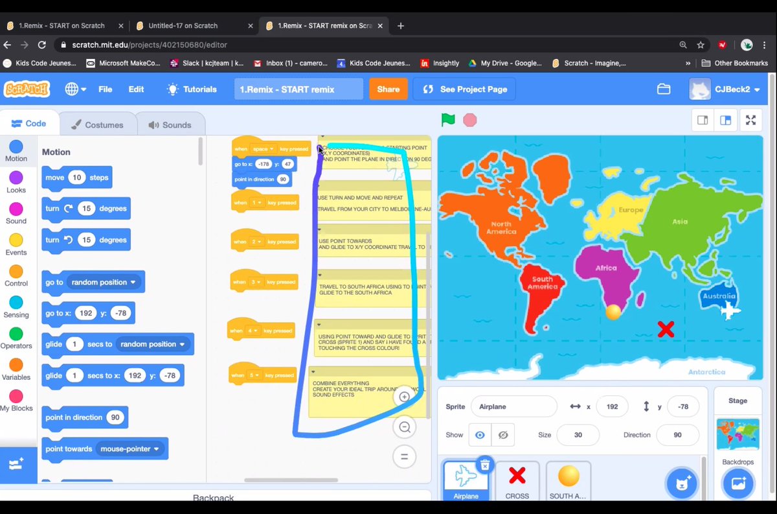
Task: Open key dropdown on when 5 key pressed
Action: point(253,375)
